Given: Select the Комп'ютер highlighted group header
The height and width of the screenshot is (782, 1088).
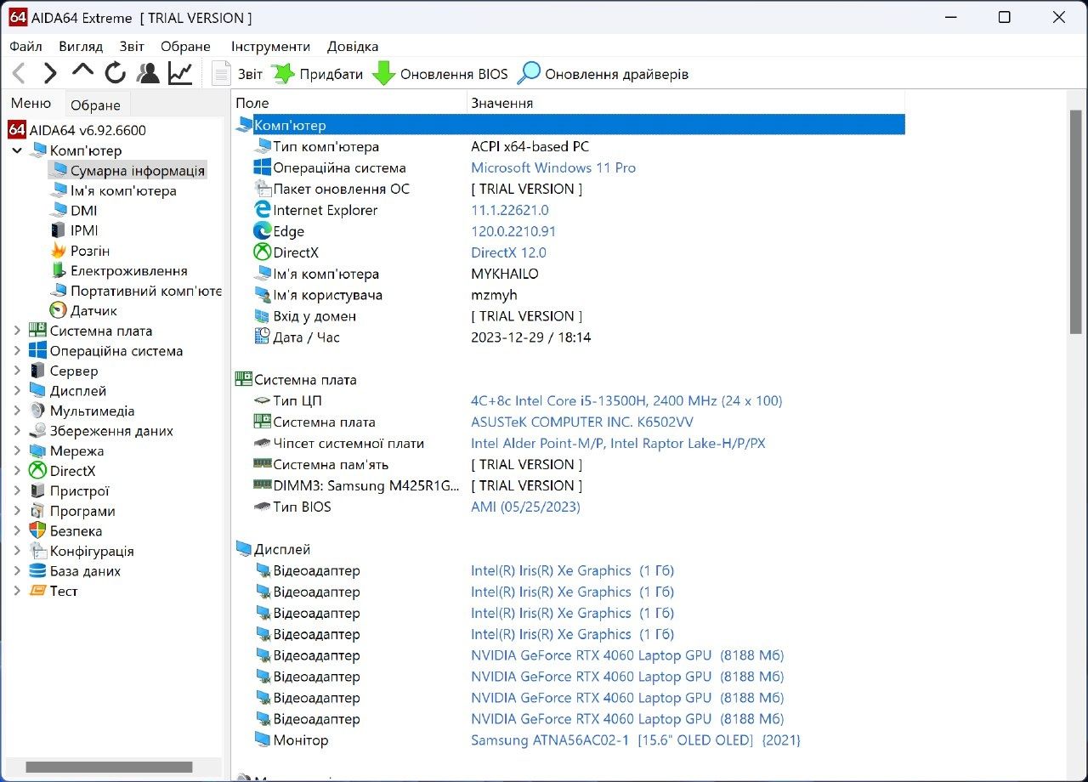Looking at the screenshot, I should pyautogui.click(x=569, y=125).
